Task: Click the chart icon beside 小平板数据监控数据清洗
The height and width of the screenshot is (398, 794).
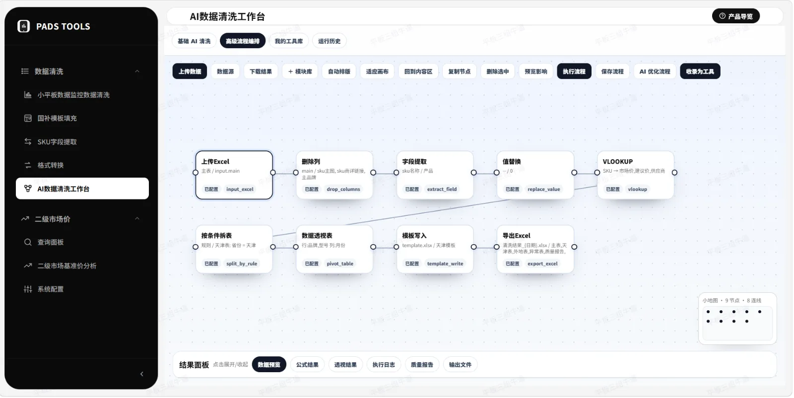Action: [28, 95]
